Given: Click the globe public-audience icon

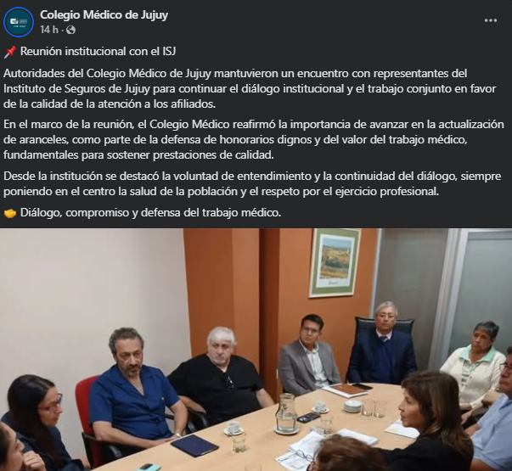Looking at the screenshot, I should [x=70, y=30].
